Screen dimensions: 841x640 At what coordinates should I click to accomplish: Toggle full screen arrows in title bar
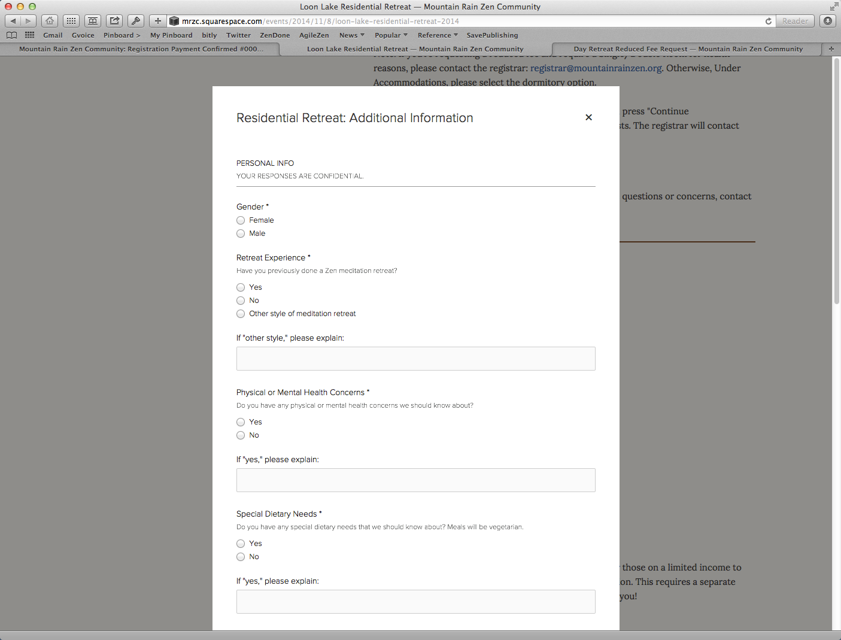(x=834, y=7)
